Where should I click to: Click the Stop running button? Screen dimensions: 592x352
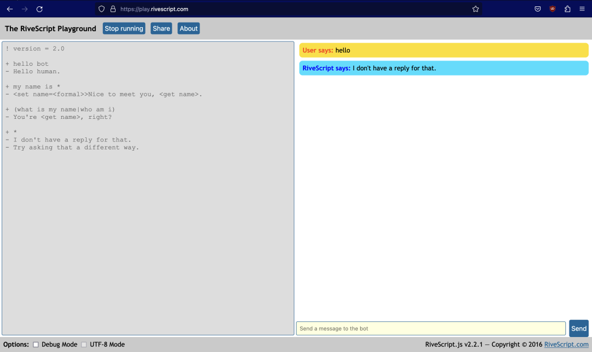[x=124, y=28]
